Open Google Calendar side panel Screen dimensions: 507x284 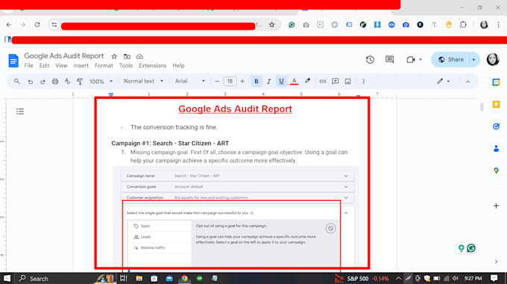click(x=496, y=83)
